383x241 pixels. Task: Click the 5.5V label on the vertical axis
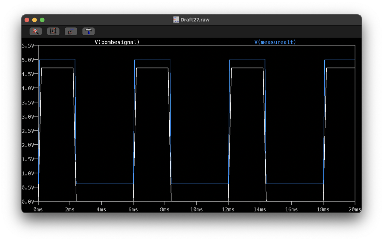click(28, 46)
